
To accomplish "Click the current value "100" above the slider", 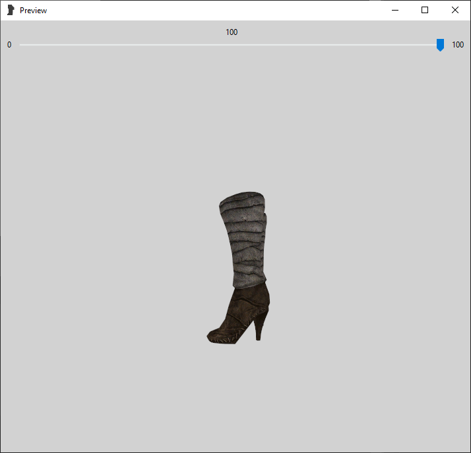I will [x=232, y=32].
